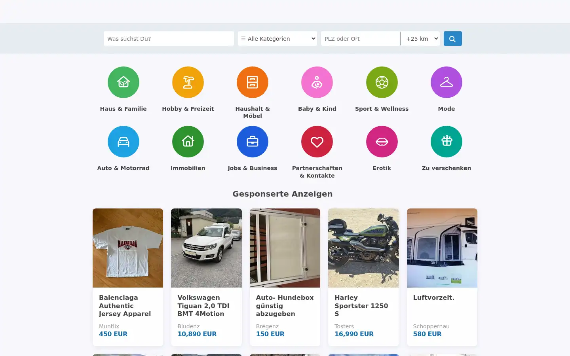
Task: Click the Haus & Familie label
Action: (123, 109)
